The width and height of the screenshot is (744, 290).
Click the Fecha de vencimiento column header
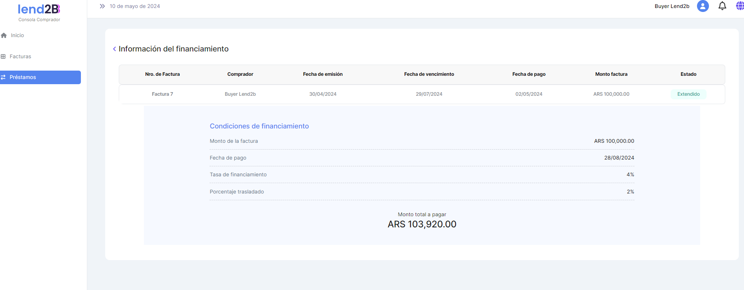[429, 74]
